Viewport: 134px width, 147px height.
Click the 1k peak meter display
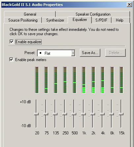(84, 80)
